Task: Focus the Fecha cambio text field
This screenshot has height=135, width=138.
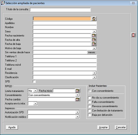Action: tap(51, 99)
